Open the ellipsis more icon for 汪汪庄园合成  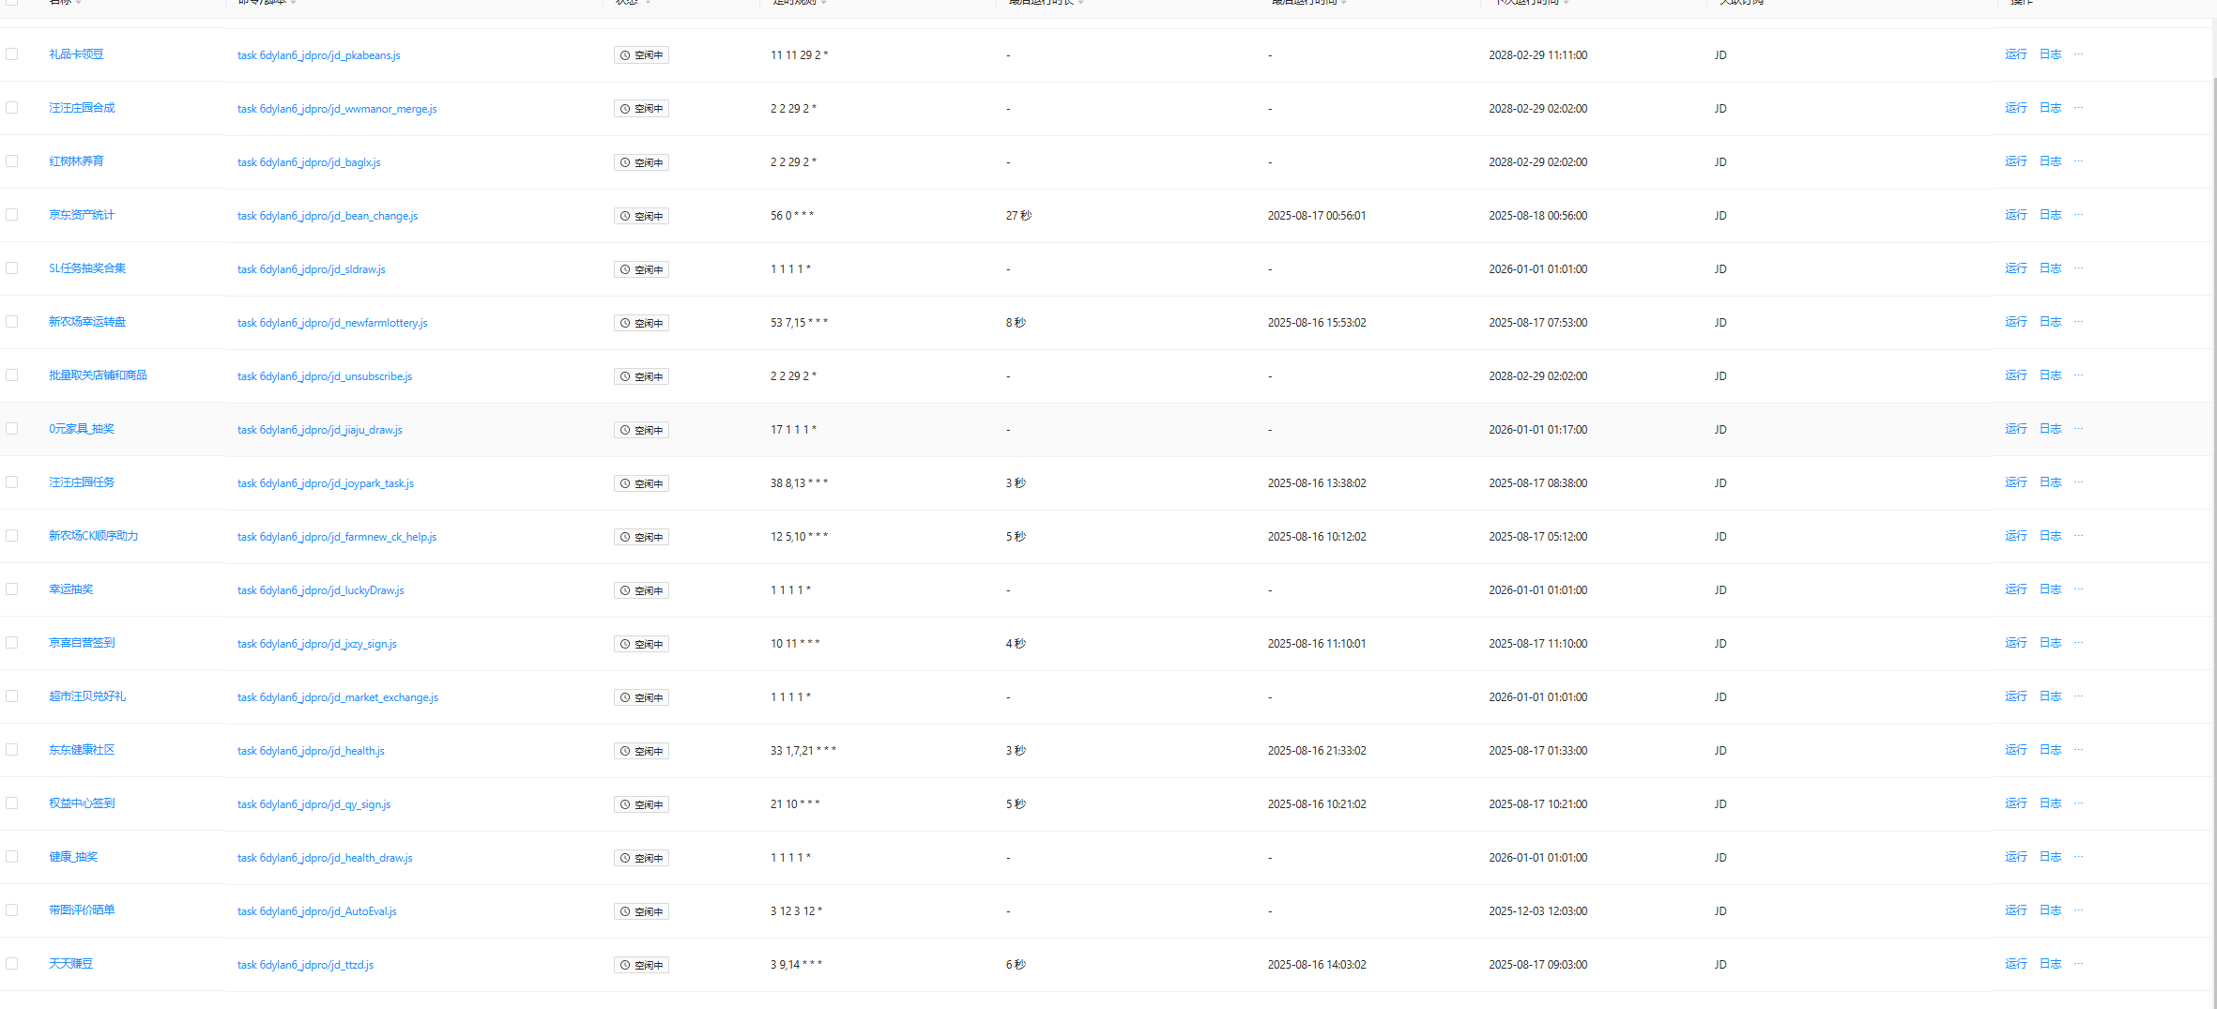pyautogui.click(x=2078, y=108)
